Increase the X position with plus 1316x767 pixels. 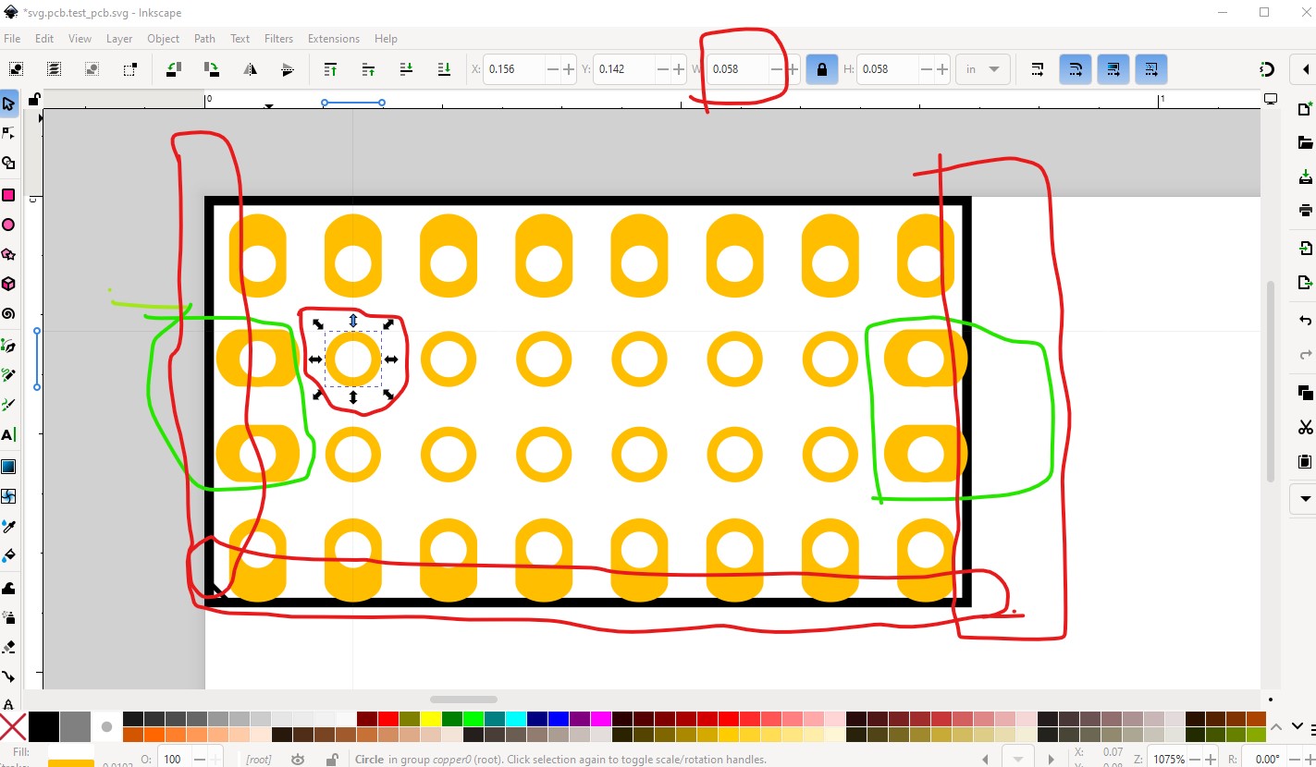pyautogui.click(x=568, y=69)
